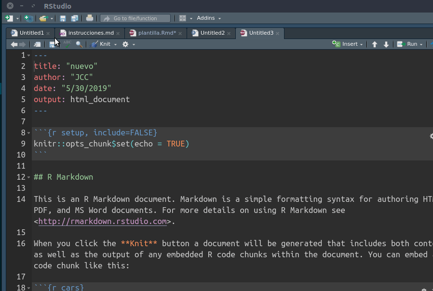
Task: Knit the current document
Action: click(x=101, y=44)
